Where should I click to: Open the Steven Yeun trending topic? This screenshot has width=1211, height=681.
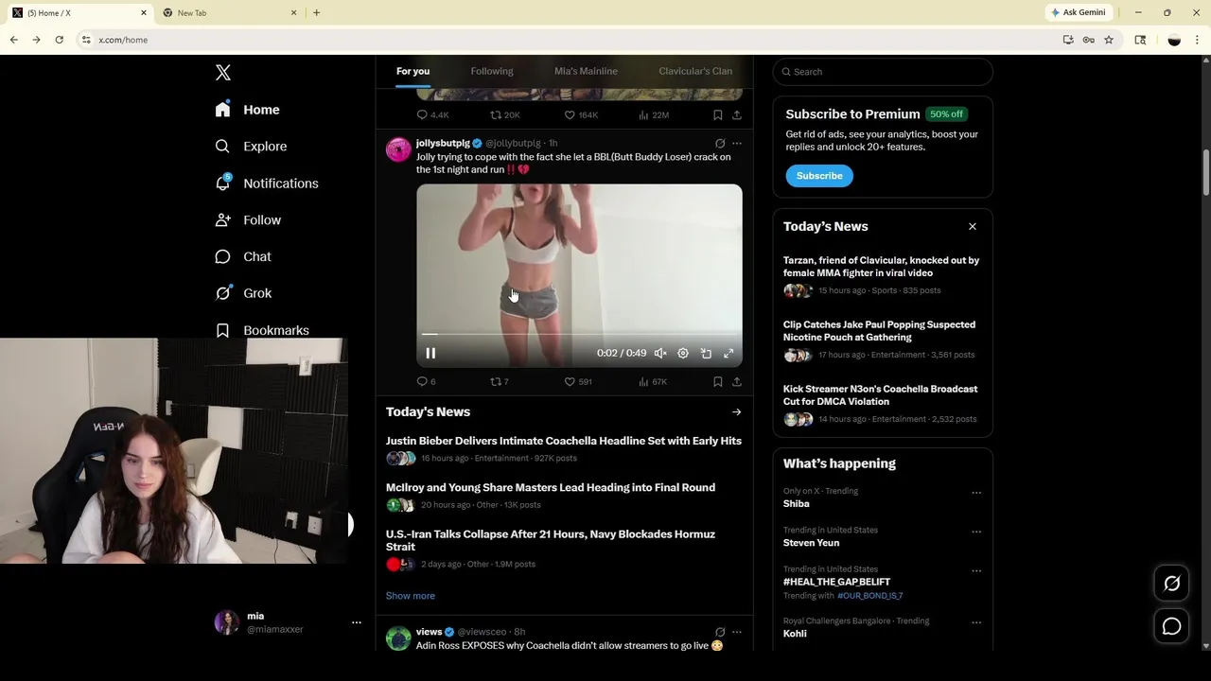pos(811,543)
